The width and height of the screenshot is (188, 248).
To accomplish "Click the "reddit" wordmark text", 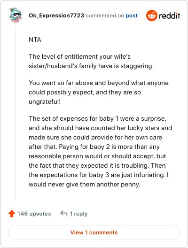I will click(170, 15).
